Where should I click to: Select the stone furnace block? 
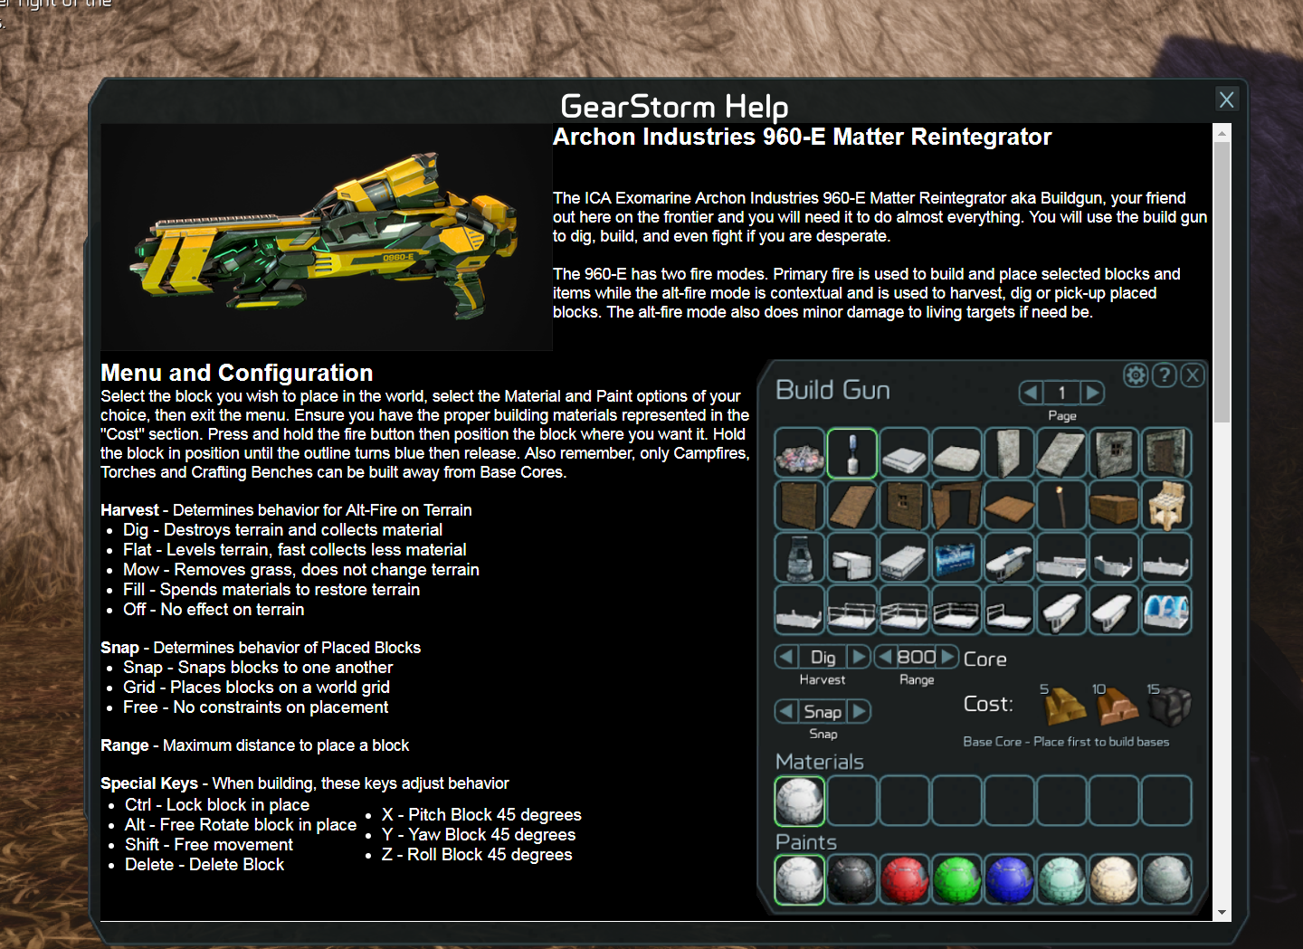[x=800, y=557]
